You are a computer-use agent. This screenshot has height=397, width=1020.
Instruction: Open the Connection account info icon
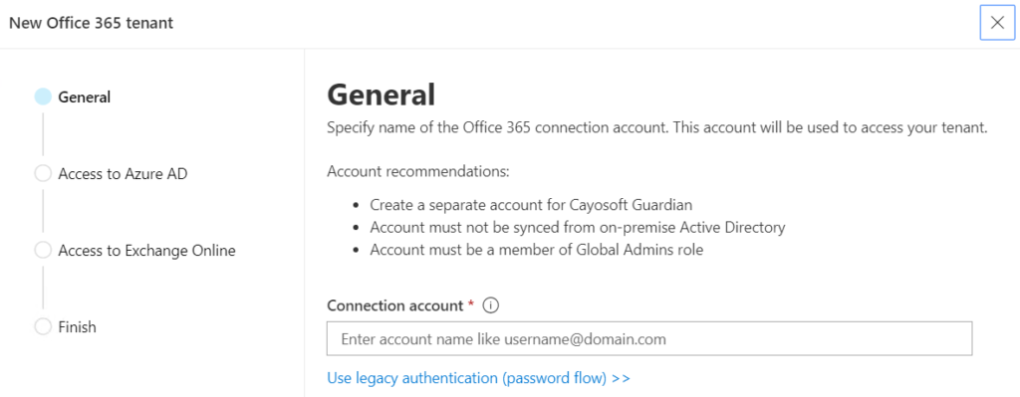click(491, 305)
